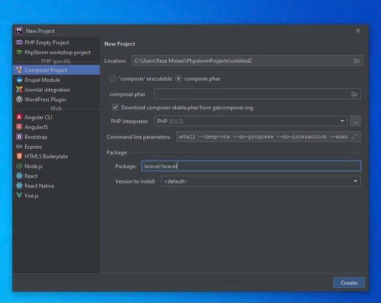381x303 pixels.
Task: Close the New Project dialog
Action: point(358,31)
